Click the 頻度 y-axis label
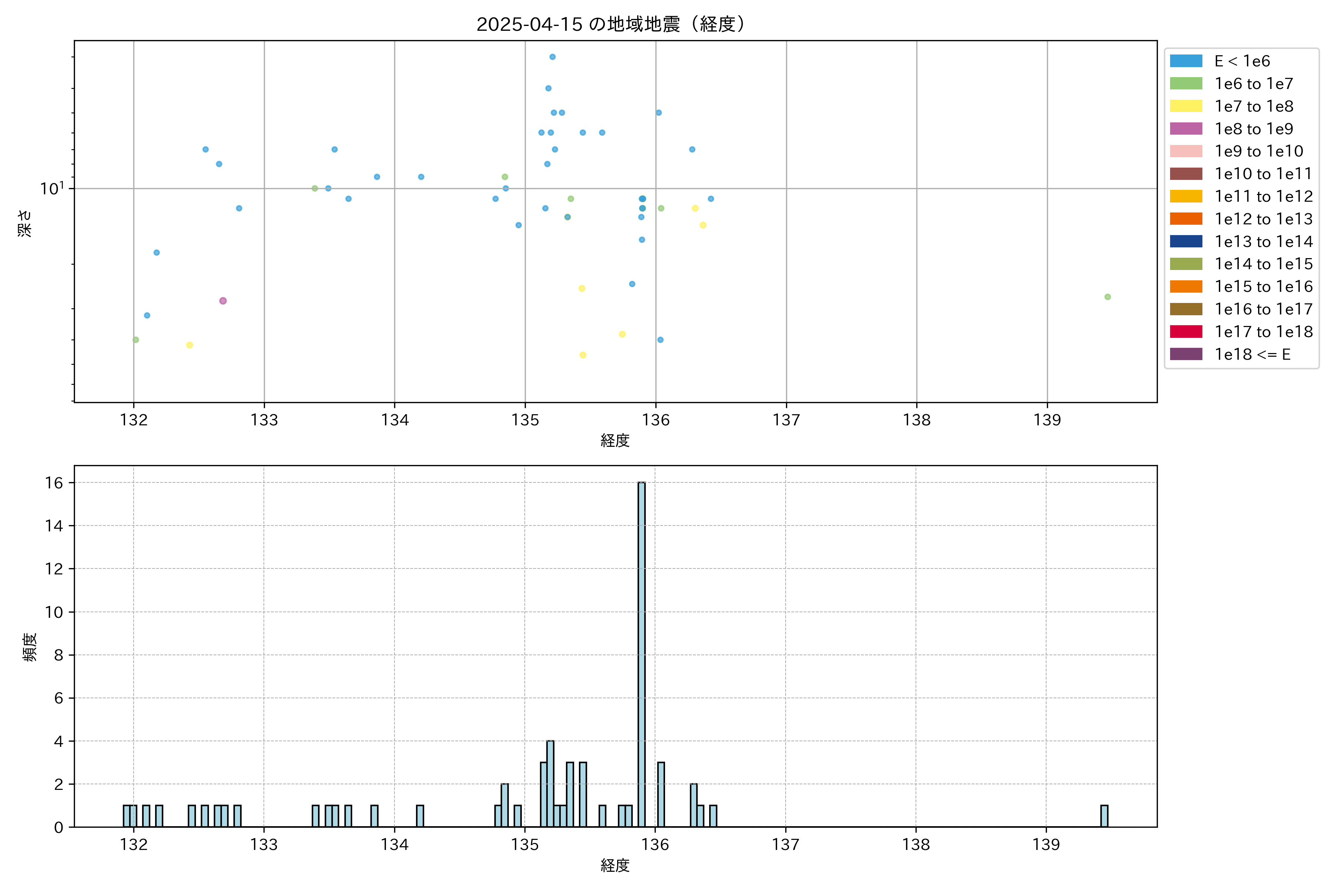This screenshot has height=890, width=1336. pos(30,647)
